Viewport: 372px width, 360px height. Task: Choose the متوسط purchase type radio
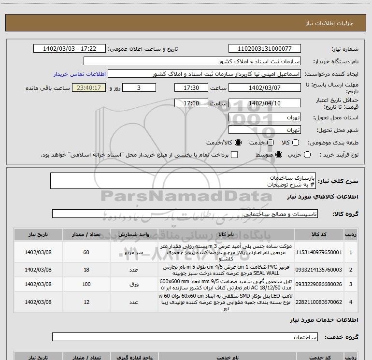pyautogui.click(x=279, y=155)
